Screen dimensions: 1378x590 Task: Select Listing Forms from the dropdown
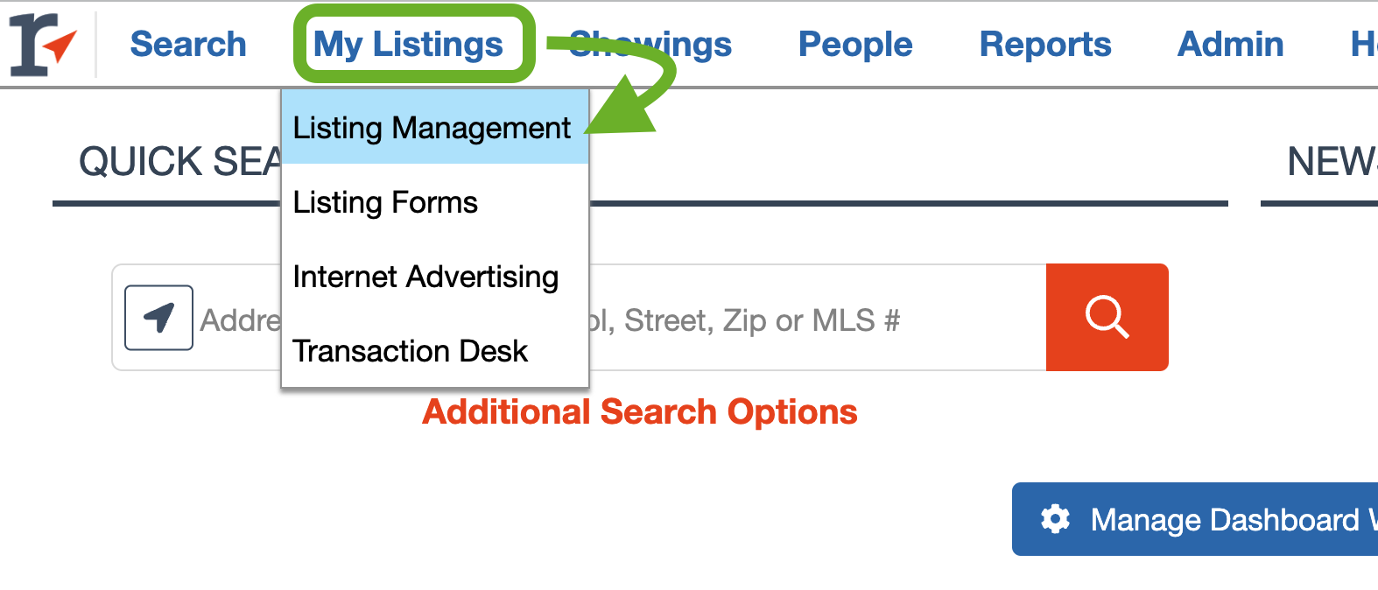[385, 202]
